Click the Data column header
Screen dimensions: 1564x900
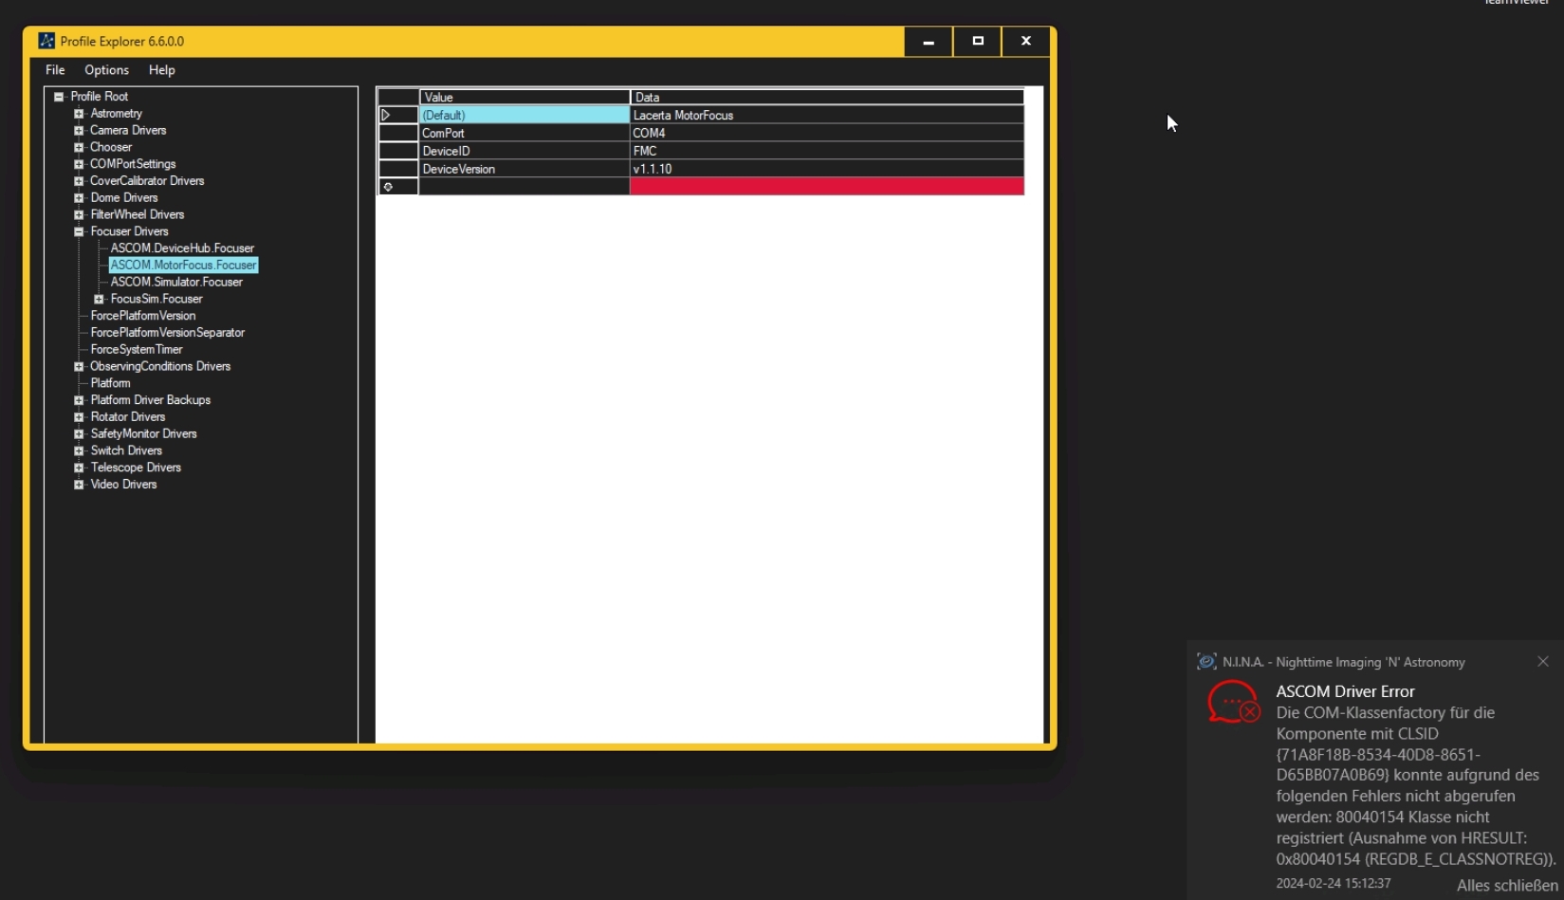pos(827,97)
